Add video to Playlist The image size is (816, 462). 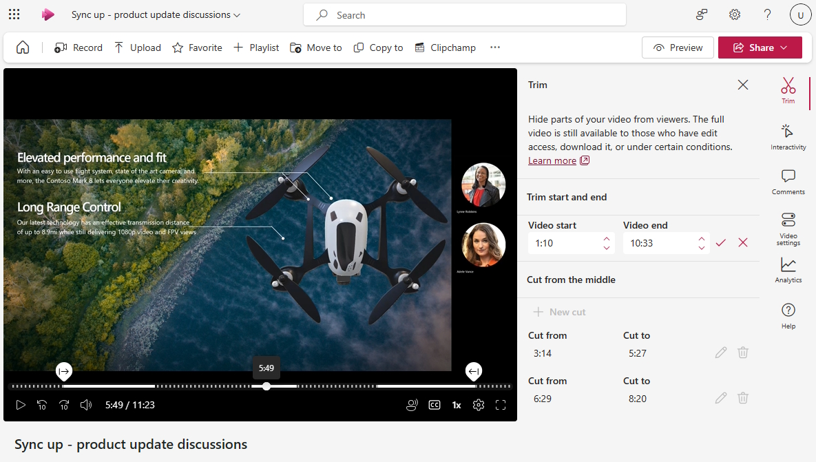point(256,48)
